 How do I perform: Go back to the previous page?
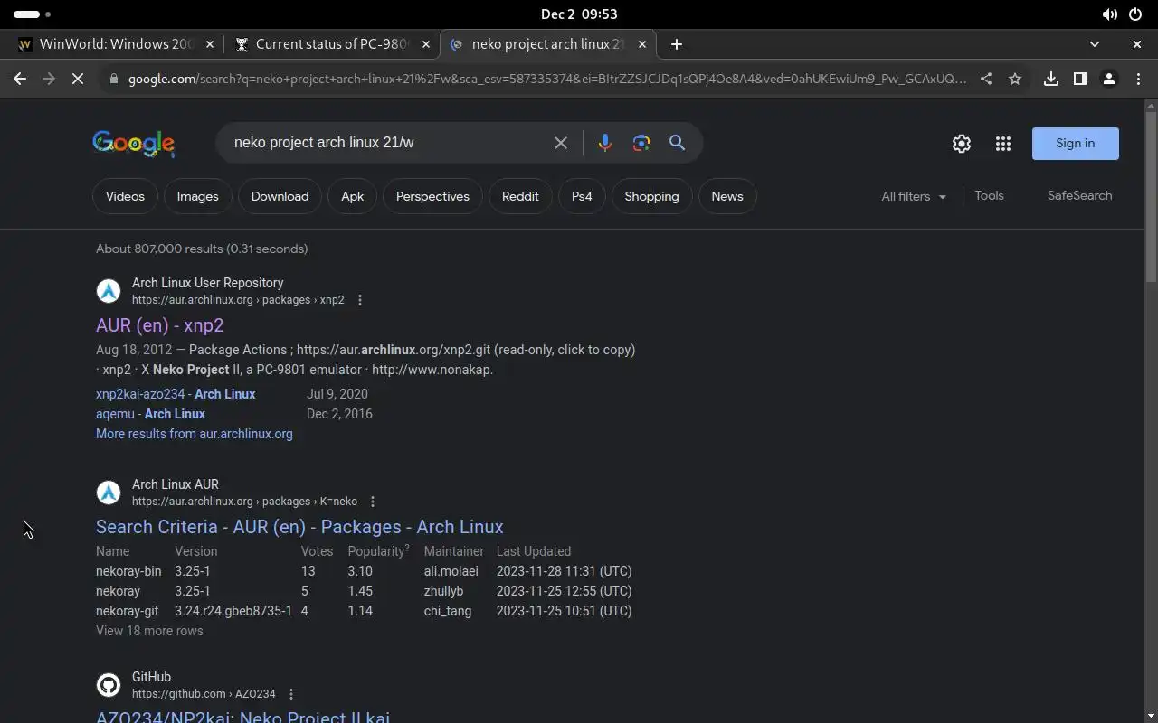(20, 79)
